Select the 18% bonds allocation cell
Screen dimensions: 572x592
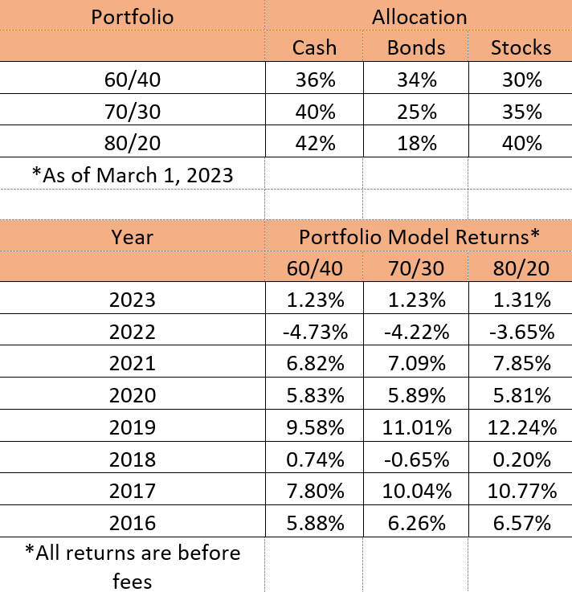click(416, 143)
